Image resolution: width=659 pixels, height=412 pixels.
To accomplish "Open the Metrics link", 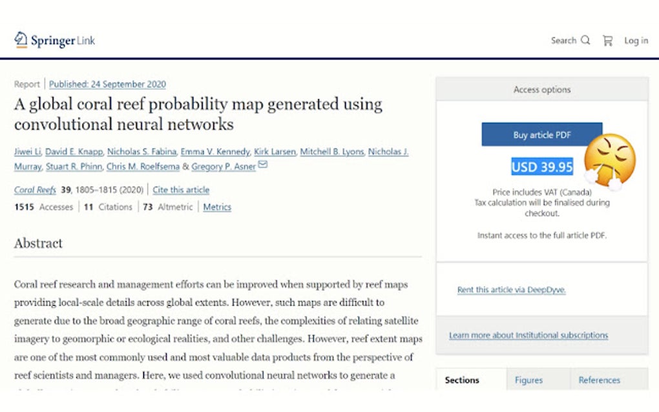I will pos(217,207).
